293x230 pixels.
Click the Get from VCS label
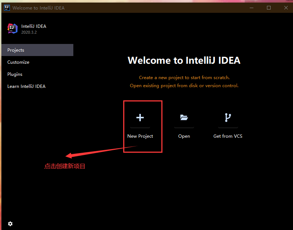click(x=228, y=136)
